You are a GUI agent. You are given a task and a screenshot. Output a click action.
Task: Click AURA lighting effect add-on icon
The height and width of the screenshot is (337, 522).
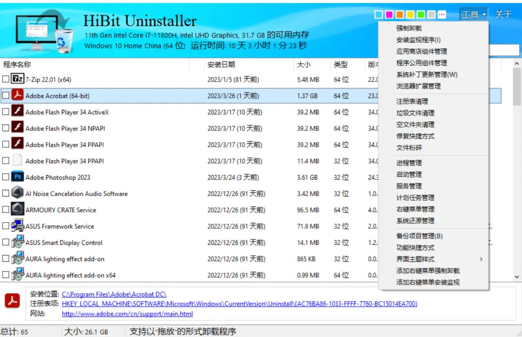[17, 258]
